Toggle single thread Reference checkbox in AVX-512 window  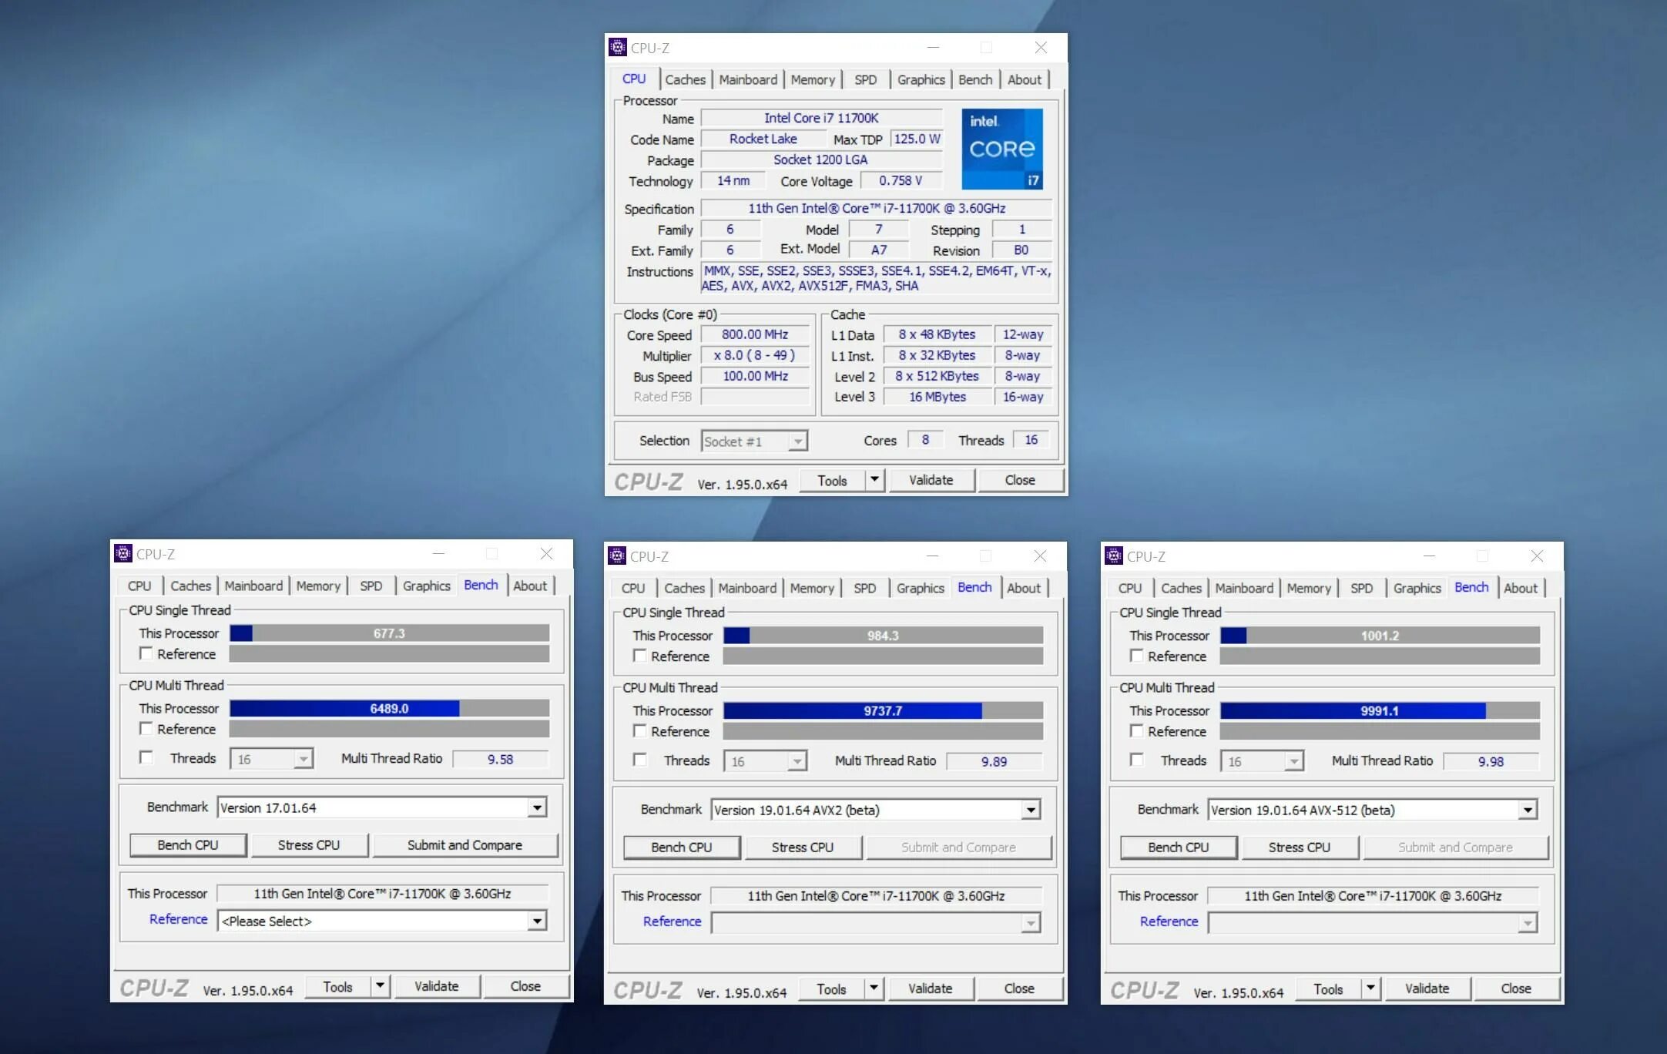[1136, 656]
